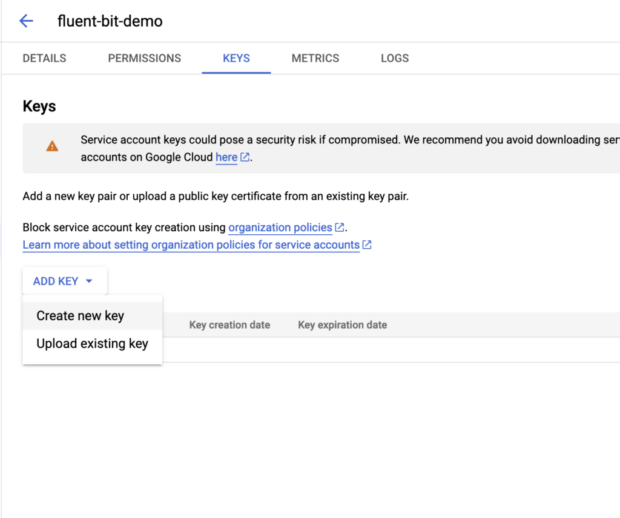The image size is (620, 518).
Task: Choose "Upload existing key" option
Action: click(x=92, y=344)
